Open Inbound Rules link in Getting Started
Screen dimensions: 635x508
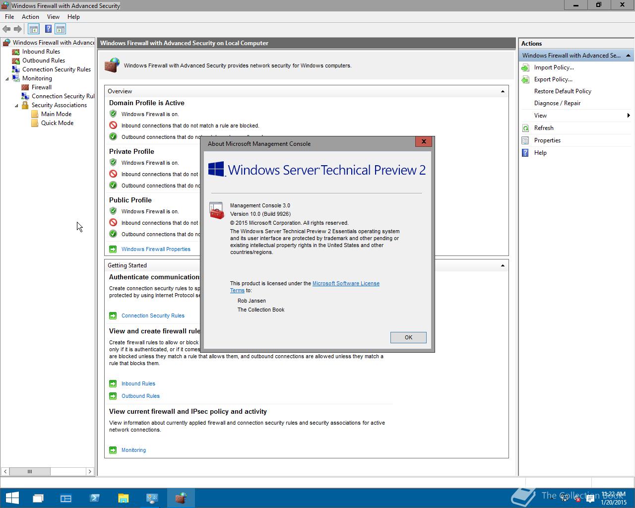tap(138, 383)
